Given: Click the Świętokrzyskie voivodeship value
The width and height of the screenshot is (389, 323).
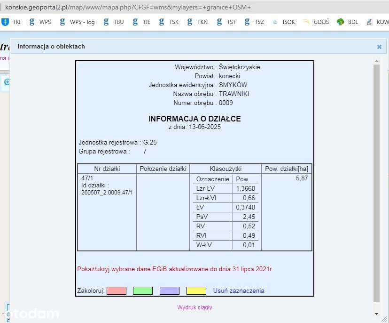Looking at the screenshot, I should tap(240, 67).
